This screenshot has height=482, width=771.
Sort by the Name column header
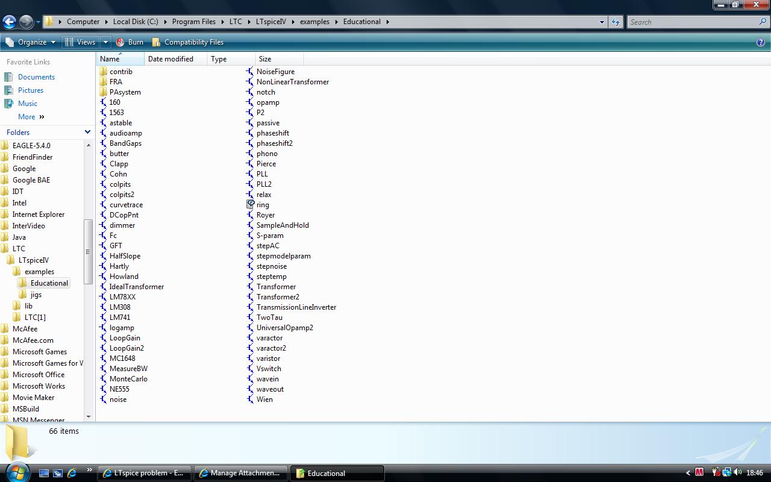coord(120,59)
